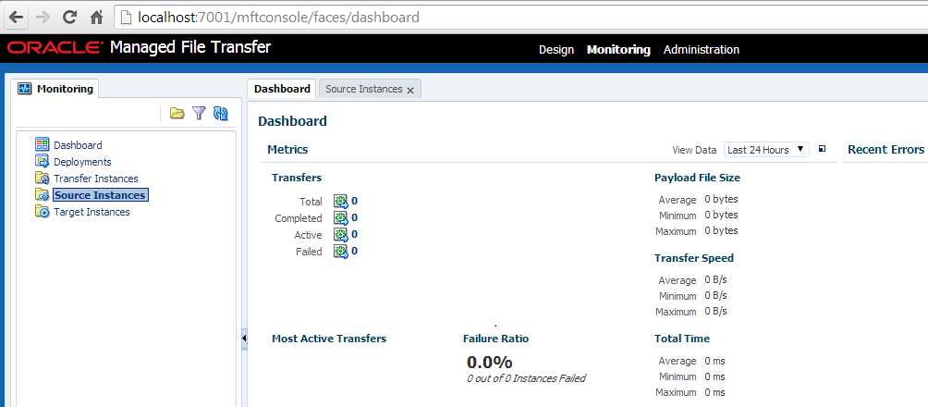Image resolution: width=928 pixels, height=407 pixels.
Task: Click the 0.0% failure ratio value
Action: point(490,362)
